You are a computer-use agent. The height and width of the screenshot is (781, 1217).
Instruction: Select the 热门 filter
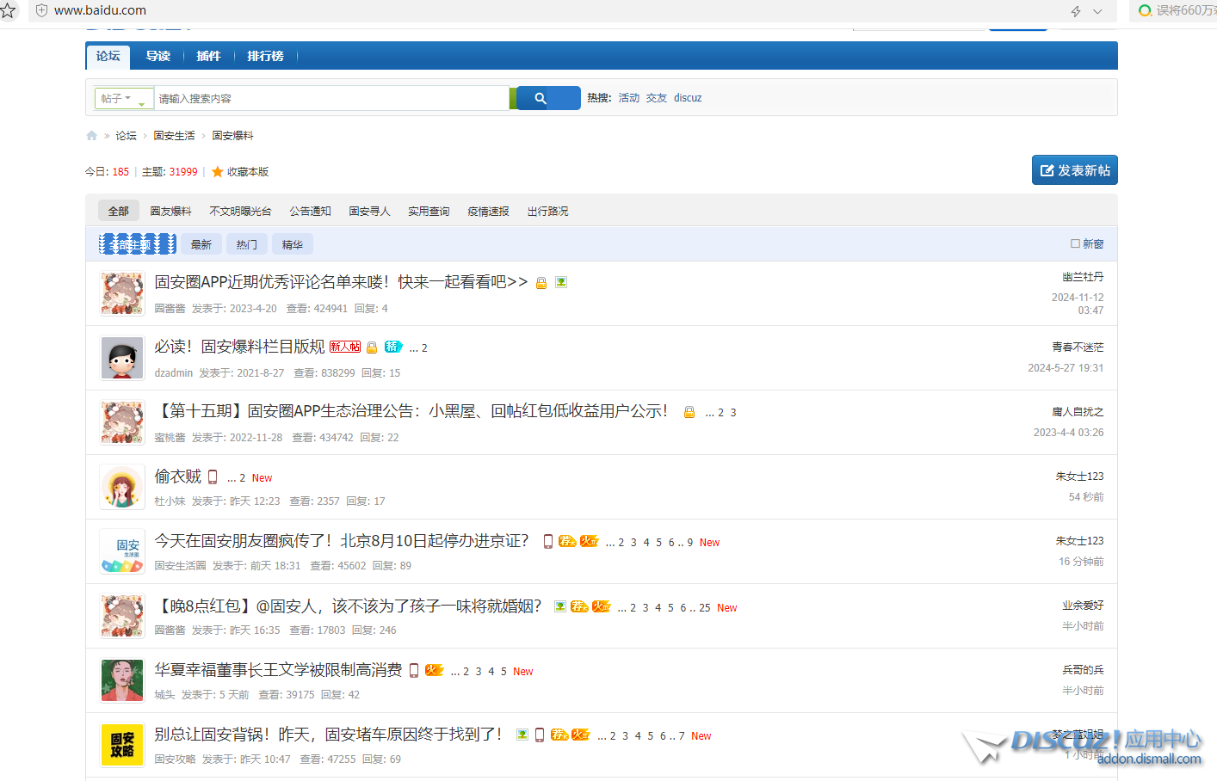pos(246,245)
